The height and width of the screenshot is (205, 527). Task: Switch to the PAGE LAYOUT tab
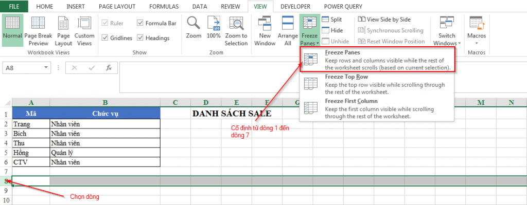[117, 6]
